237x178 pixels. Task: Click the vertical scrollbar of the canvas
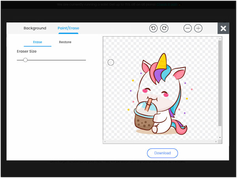coord(220,83)
